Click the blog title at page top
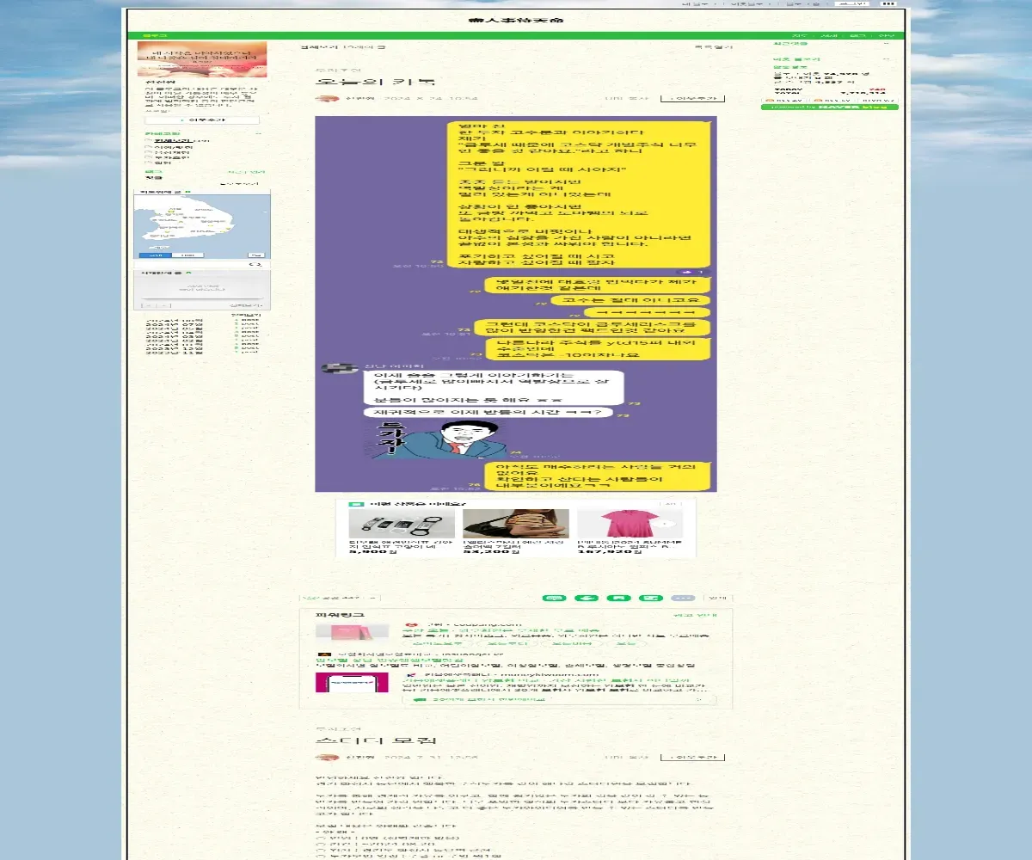 coord(516,21)
